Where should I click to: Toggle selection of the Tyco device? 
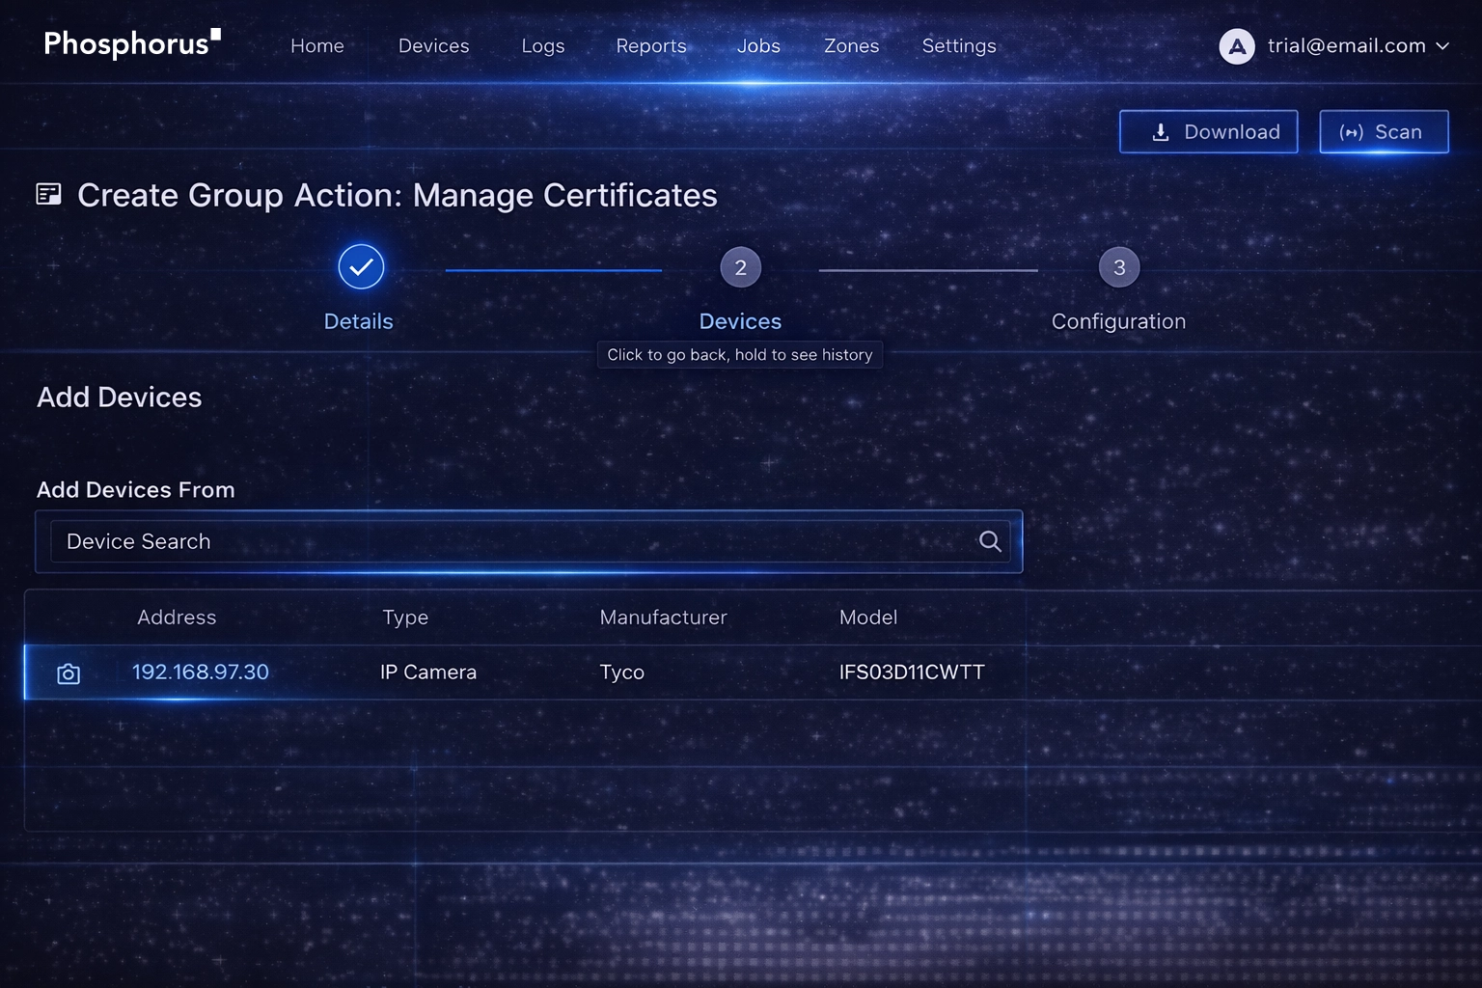621,672
